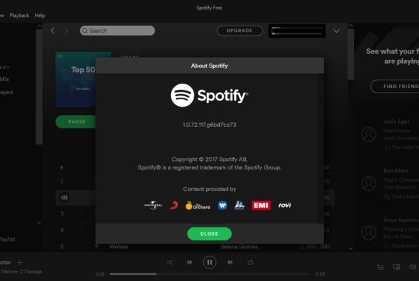This screenshot has width=419, height=281.
Task: Add current song to library plus icon
Action: click(20, 263)
